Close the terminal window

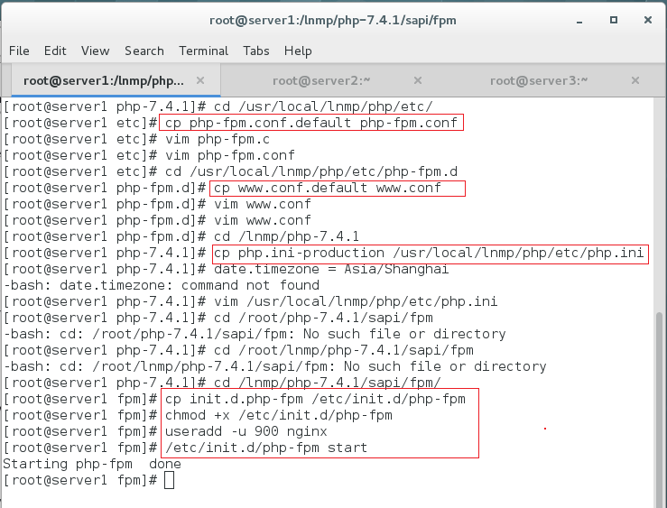[x=648, y=20]
